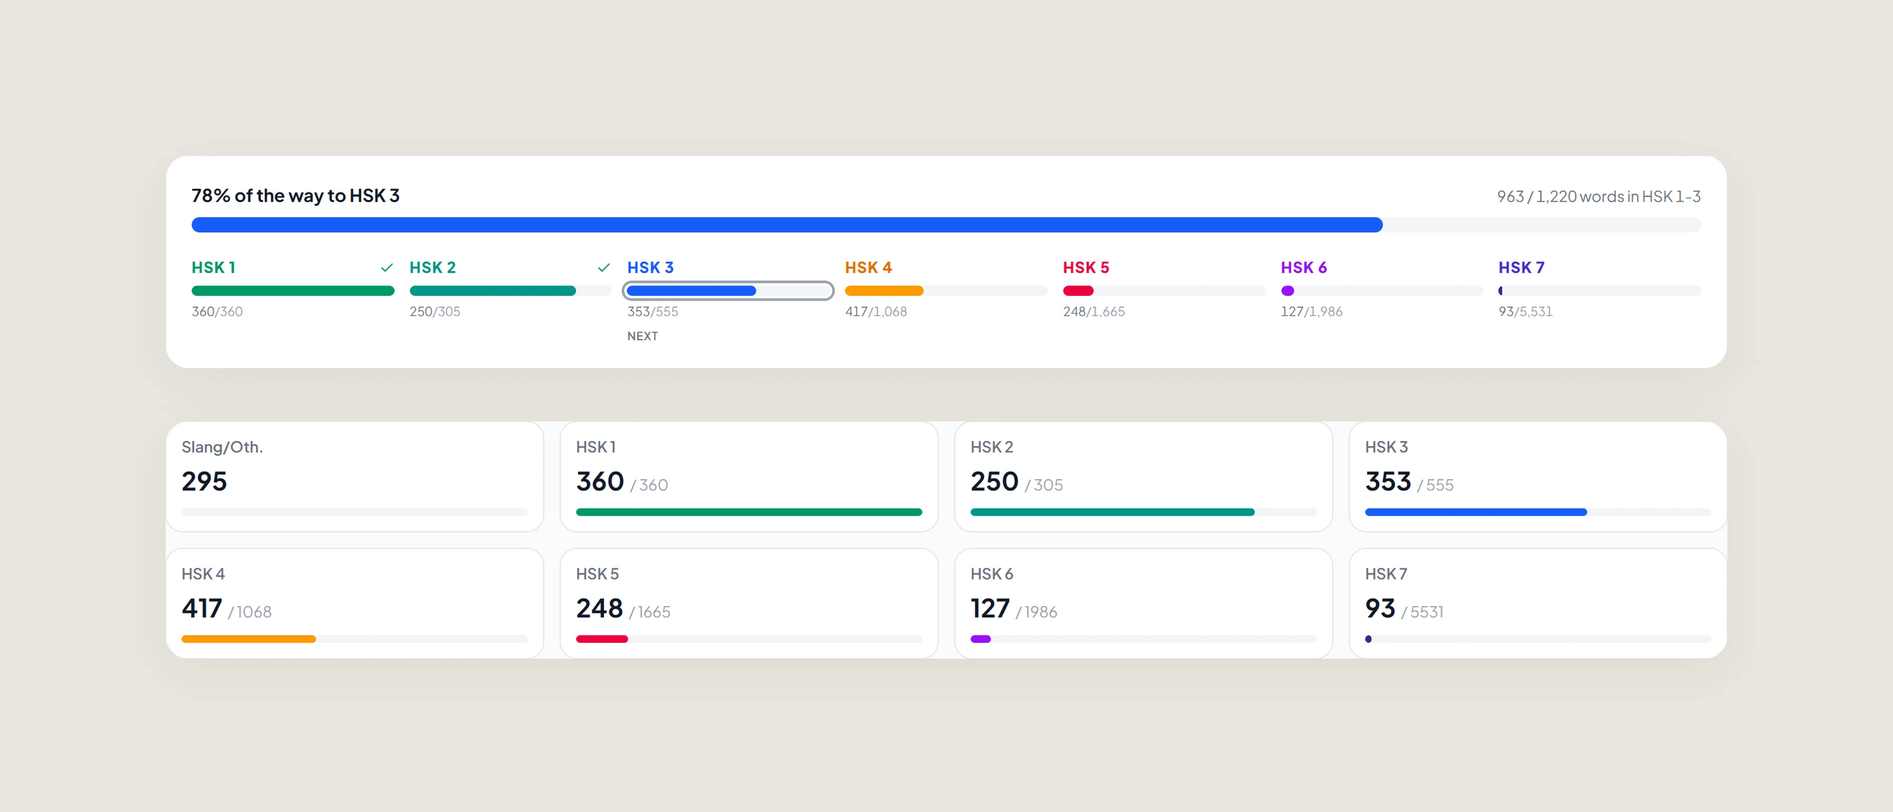Click the '93/5,531' count under HSK 7

coord(1526,312)
